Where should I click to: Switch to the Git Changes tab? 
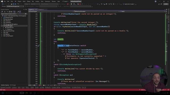(x=13, y=85)
